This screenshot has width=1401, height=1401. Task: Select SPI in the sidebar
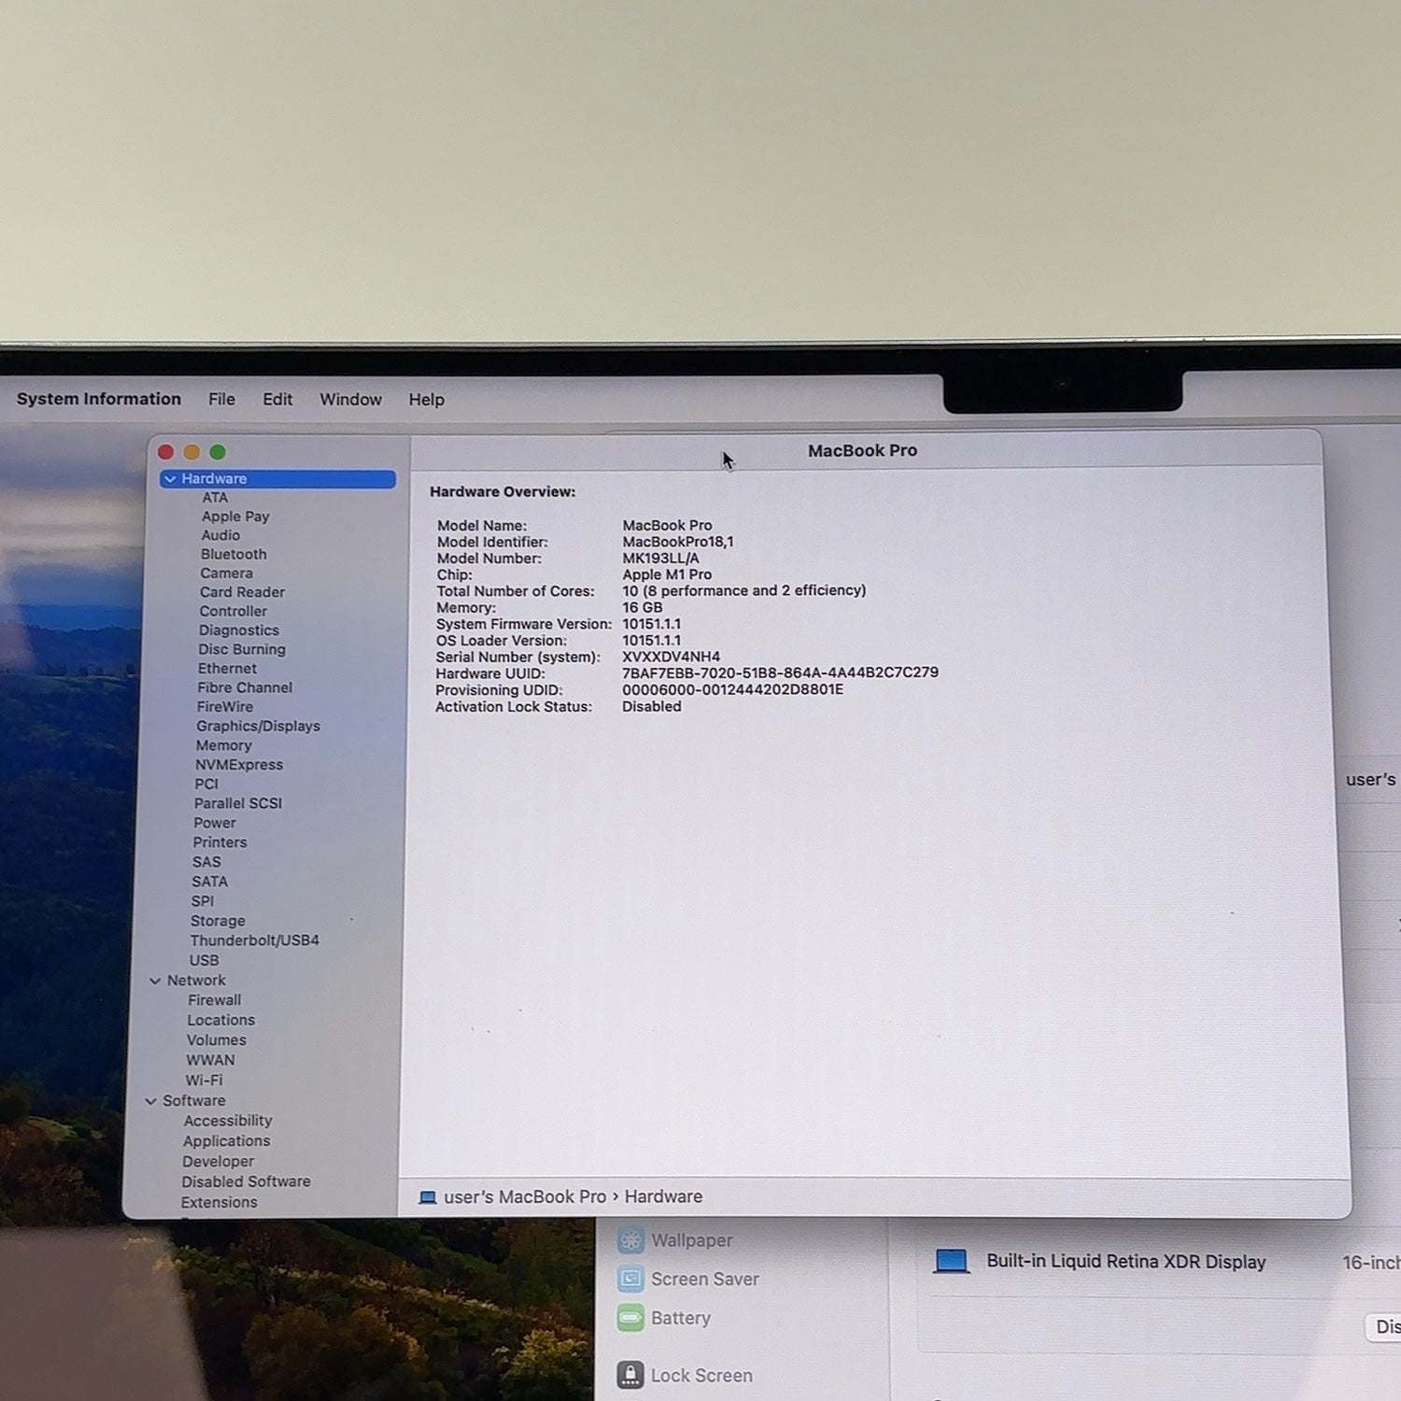click(203, 901)
